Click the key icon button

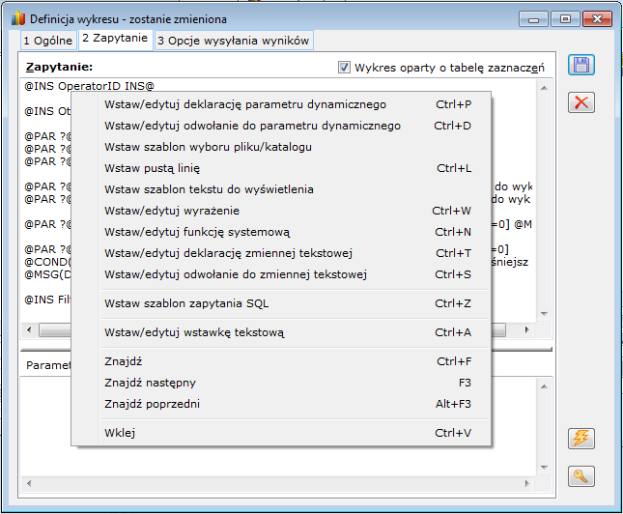coord(581,476)
